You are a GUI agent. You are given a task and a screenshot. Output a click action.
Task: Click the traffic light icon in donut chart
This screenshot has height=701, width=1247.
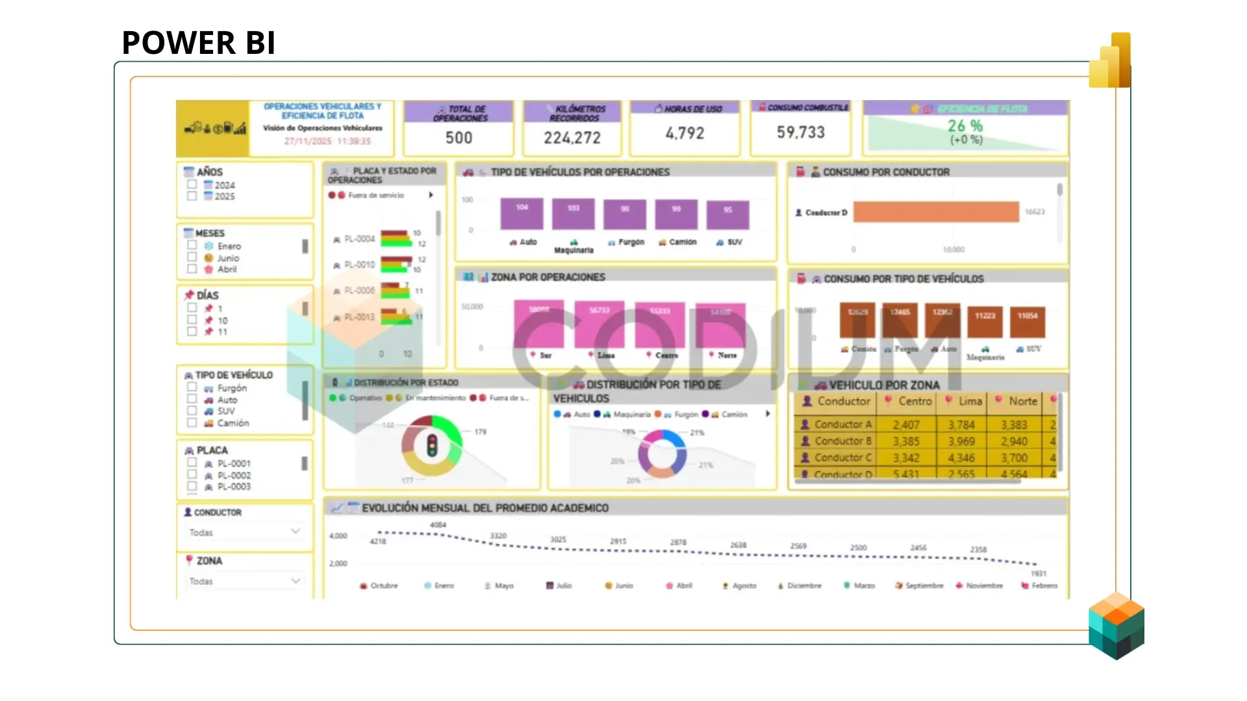(x=432, y=446)
